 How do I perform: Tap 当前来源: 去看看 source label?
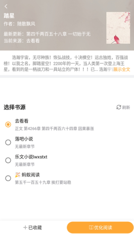click(22, 41)
